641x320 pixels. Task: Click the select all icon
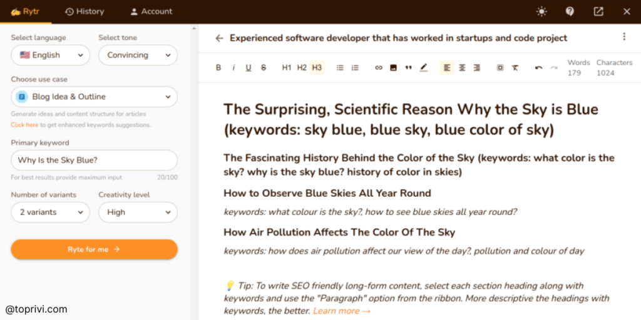pyautogui.click(x=500, y=67)
